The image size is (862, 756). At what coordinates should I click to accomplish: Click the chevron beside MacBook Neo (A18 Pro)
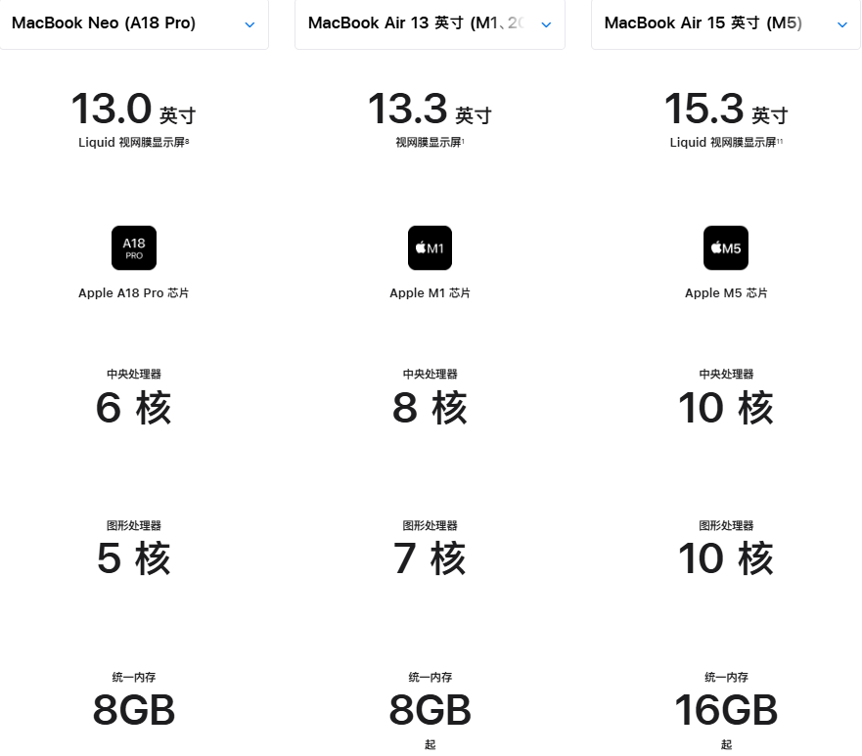[x=250, y=23]
